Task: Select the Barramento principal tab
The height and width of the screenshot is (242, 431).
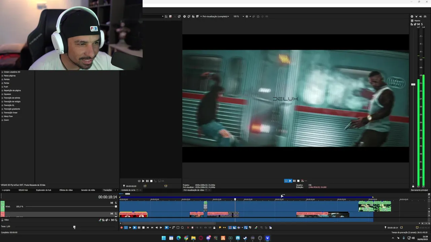Action: click(x=419, y=190)
